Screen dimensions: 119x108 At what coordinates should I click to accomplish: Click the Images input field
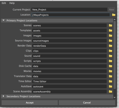[69, 36]
